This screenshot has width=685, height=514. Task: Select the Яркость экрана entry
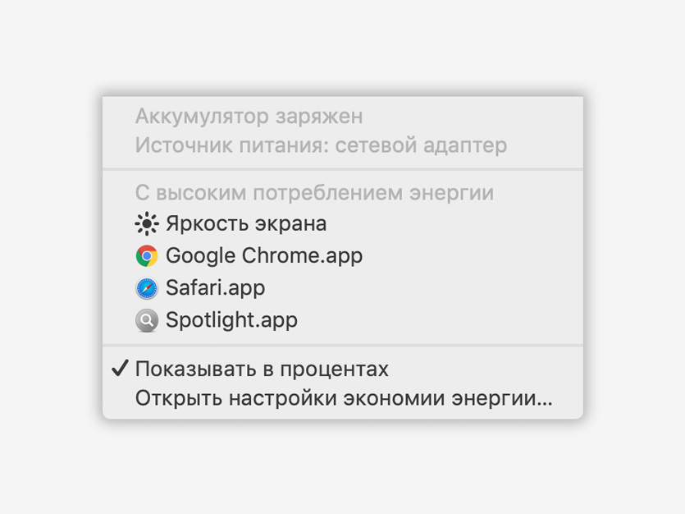point(246,223)
